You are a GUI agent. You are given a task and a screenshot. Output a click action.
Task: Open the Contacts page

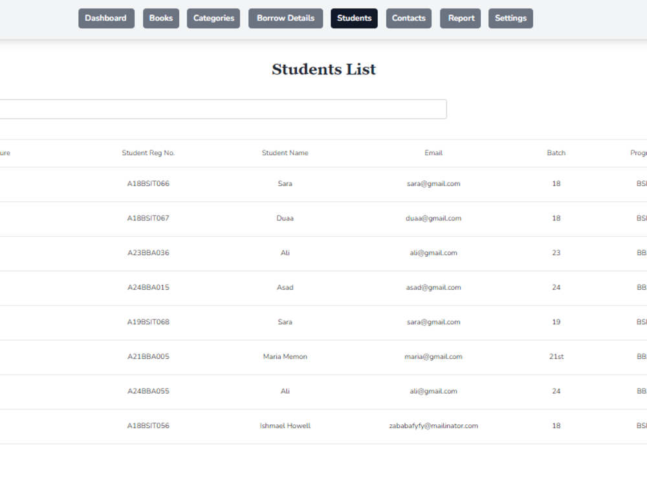pos(408,18)
